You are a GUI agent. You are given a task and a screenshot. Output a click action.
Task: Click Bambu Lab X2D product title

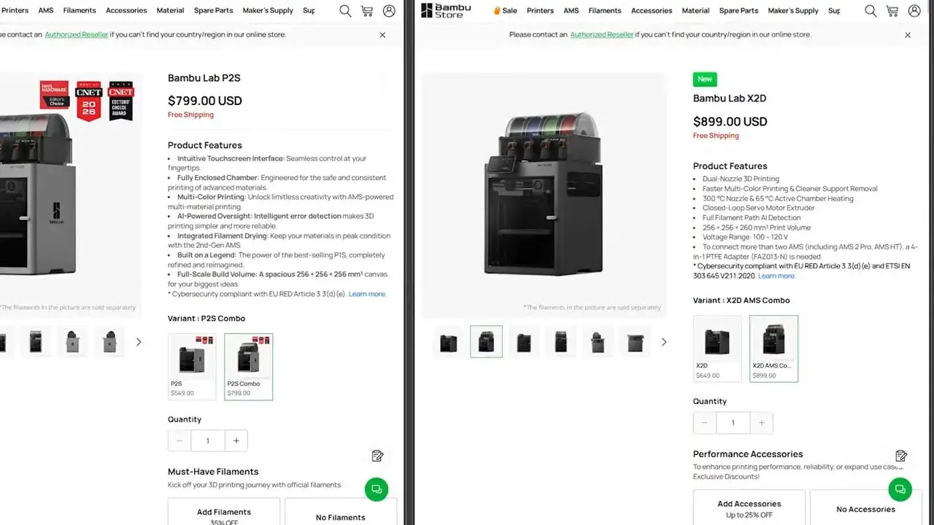tap(730, 98)
